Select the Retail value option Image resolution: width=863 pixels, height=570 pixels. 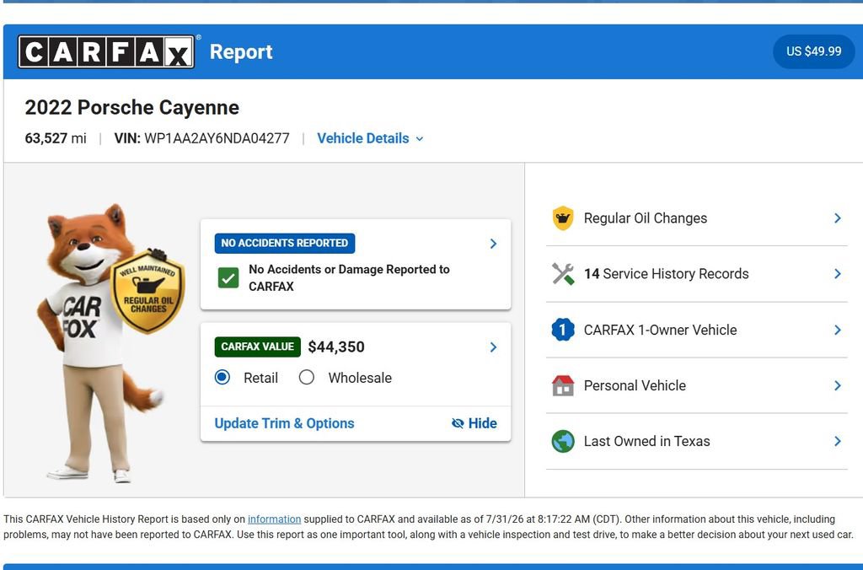click(222, 377)
